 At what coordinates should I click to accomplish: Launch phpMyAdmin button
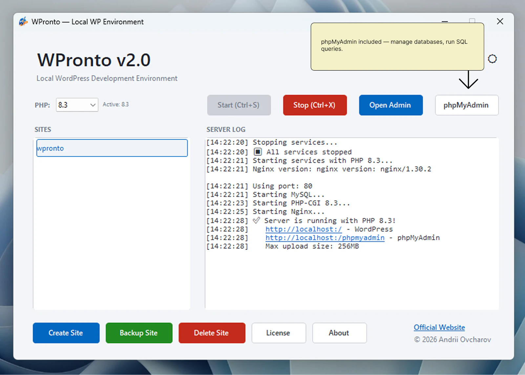point(467,105)
